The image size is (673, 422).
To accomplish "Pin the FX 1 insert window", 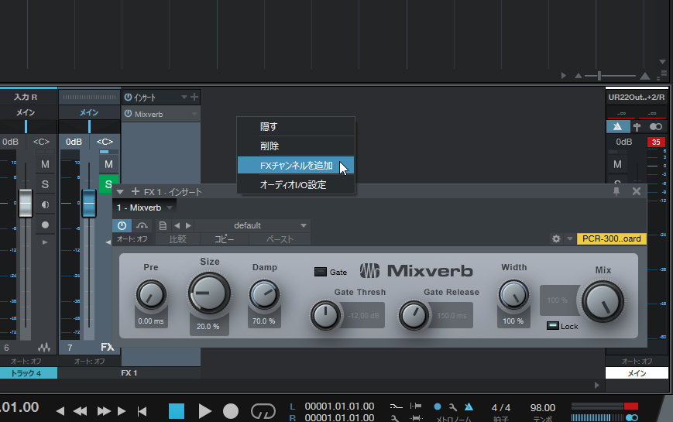I will pos(616,191).
